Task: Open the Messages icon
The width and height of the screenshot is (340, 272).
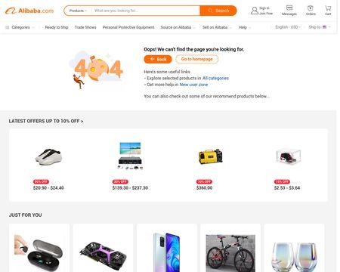Action: [x=289, y=8]
